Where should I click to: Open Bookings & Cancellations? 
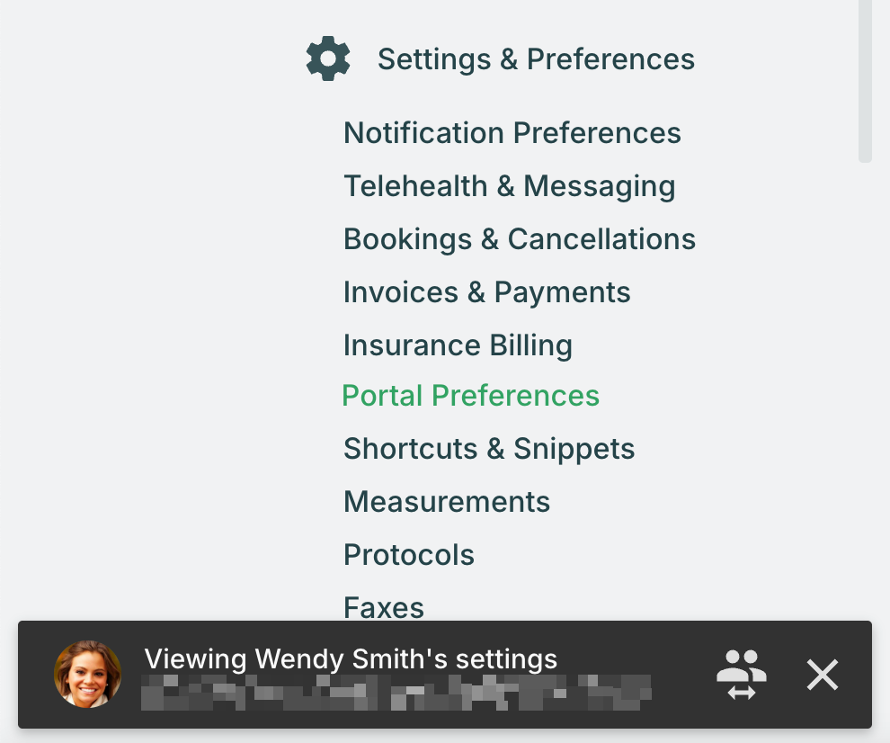(x=520, y=239)
